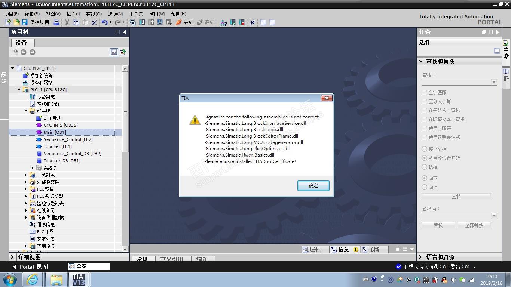The image size is (511, 287).
Task: Enable the 全字匹配 checkbox
Action: [425, 92]
